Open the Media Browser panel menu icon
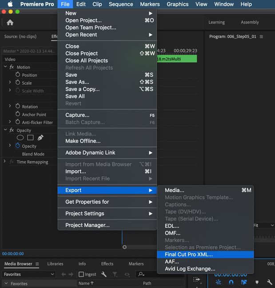Image resolution: width=275 pixels, height=288 pixels. 38,264
